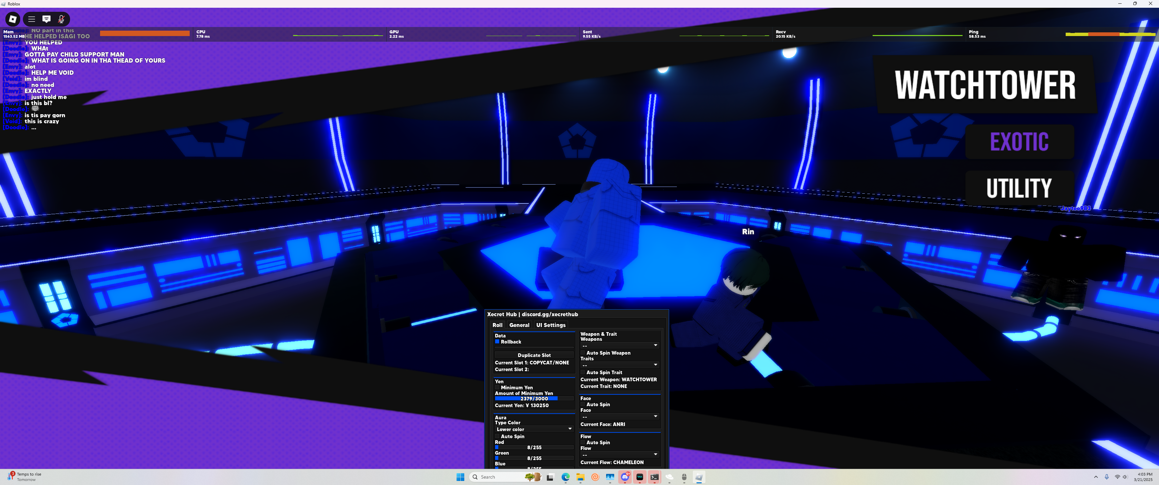Screen dimensions: 1159x485
Task: Launch Microsoft Edge from taskbar
Action: pos(565,477)
